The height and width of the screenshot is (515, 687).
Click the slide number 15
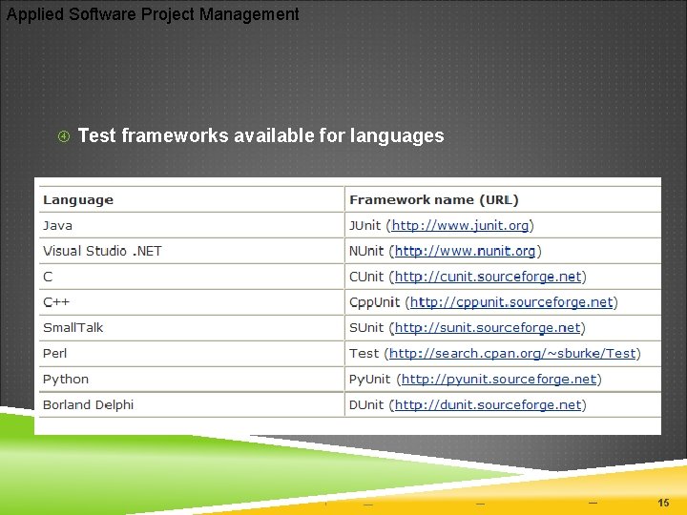pyautogui.click(x=663, y=503)
